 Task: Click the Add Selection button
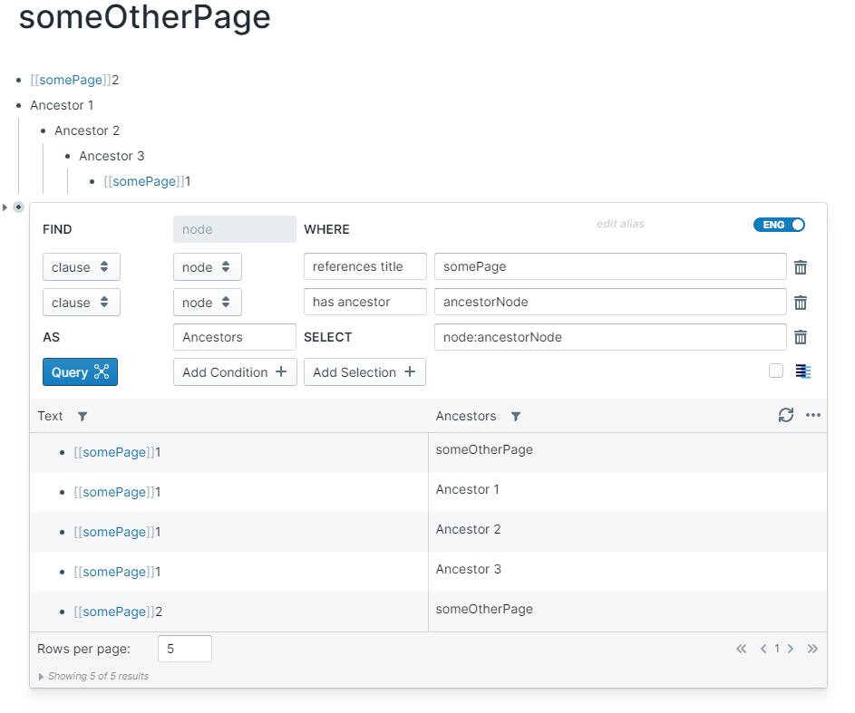(364, 372)
